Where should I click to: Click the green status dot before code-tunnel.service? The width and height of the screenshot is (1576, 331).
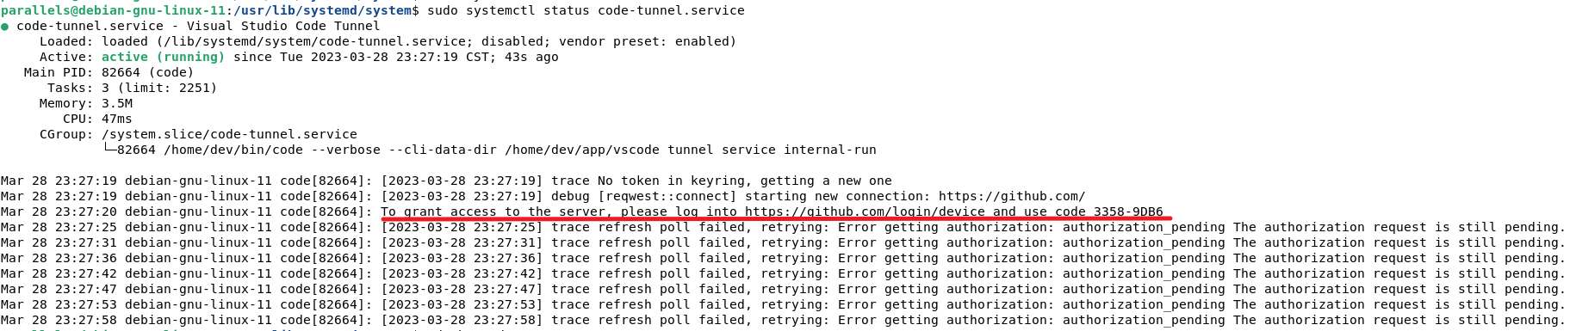[4, 27]
